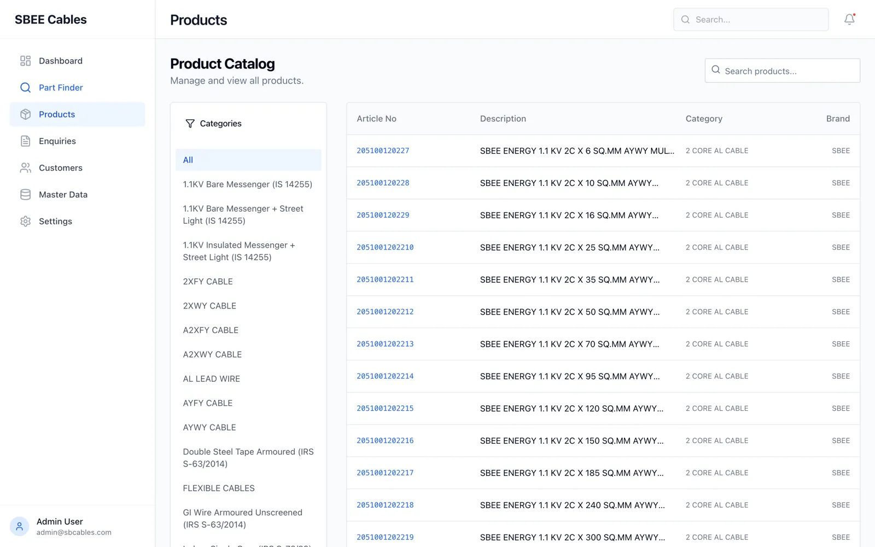The image size is (875, 547).
Task: Click the Category column header
Action: click(x=704, y=119)
